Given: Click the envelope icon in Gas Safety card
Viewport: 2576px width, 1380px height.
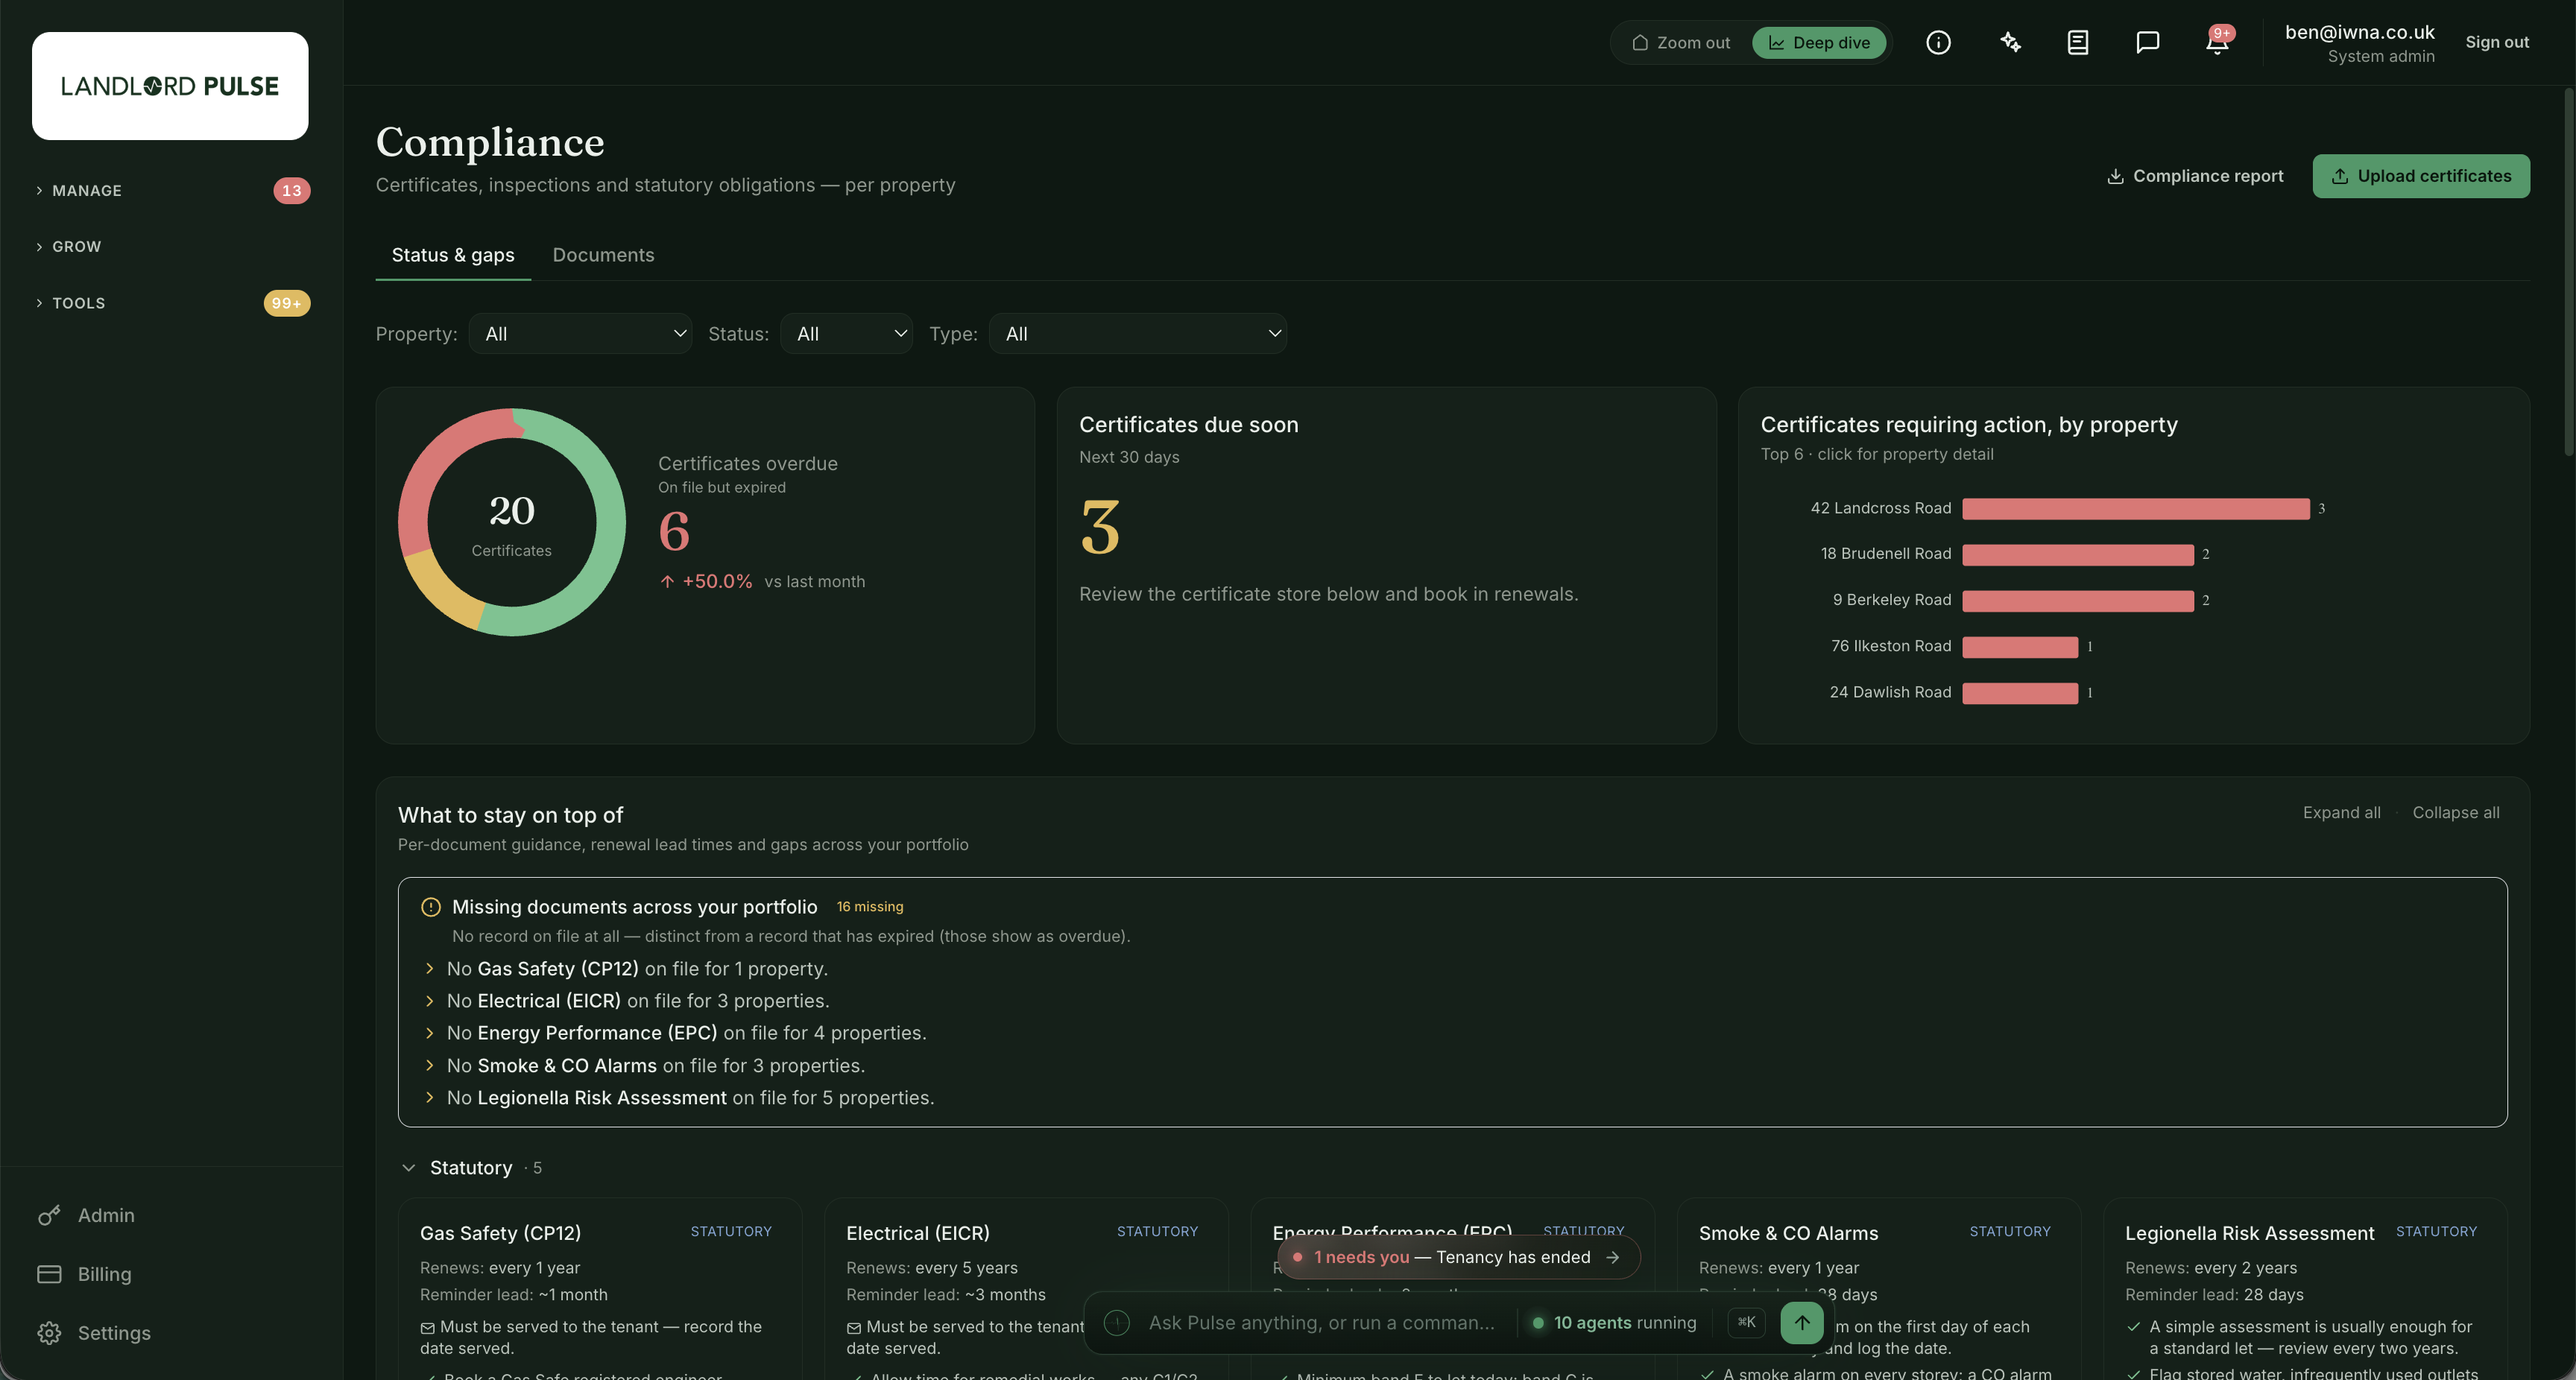Looking at the screenshot, I should click(x=427, y=1328).
